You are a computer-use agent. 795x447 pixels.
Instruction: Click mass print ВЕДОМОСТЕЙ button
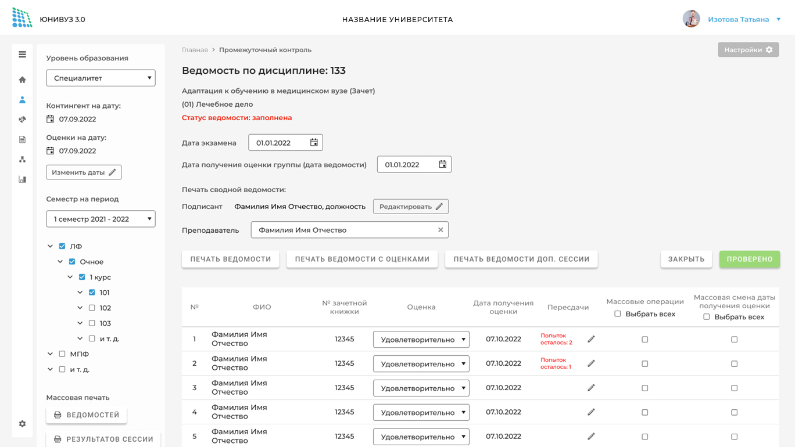coord(87,415)
